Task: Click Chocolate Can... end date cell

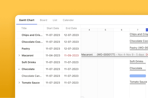Action: (x=71, y=76)
